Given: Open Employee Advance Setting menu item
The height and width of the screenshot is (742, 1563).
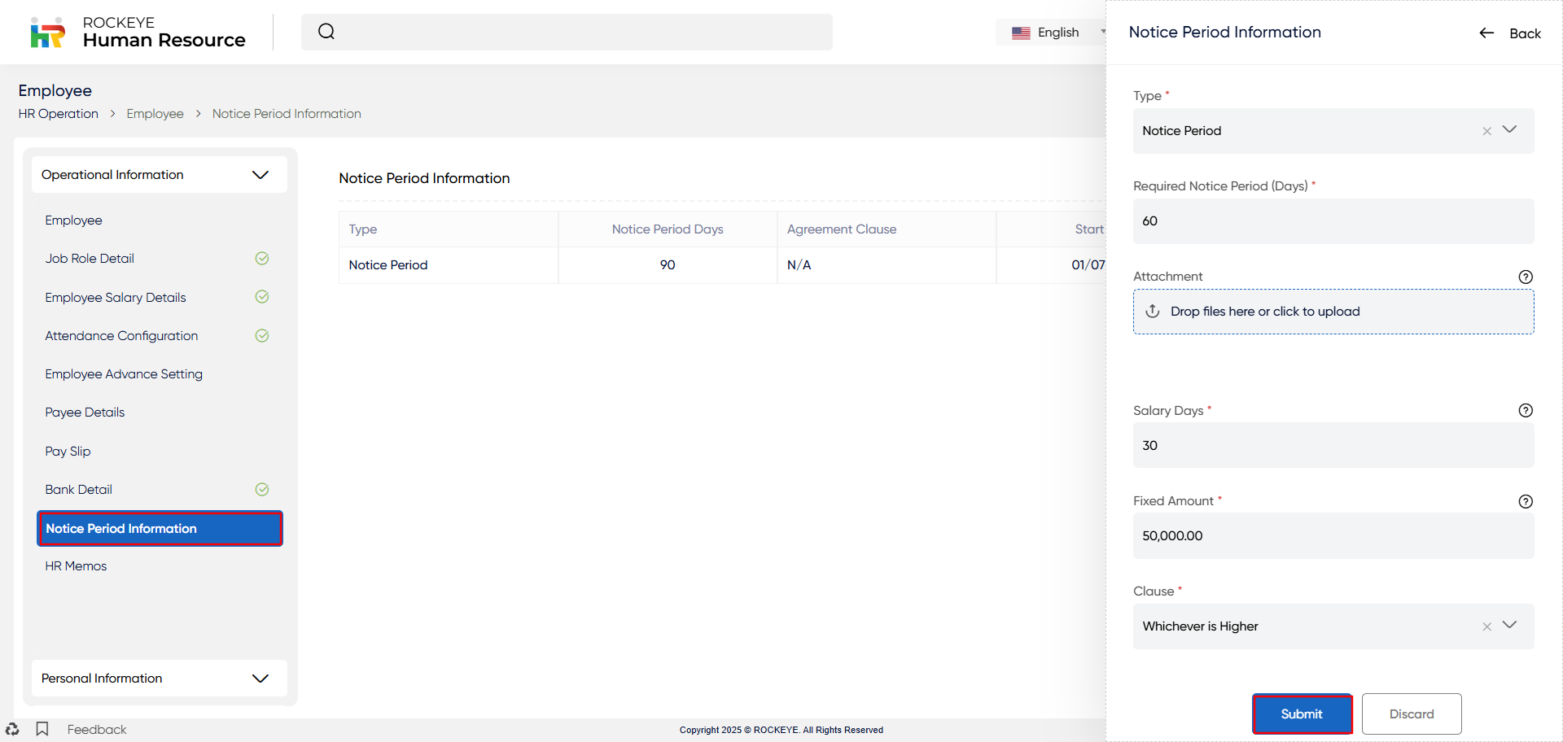Looking at the screenshot, I should (x=124, y=374).
